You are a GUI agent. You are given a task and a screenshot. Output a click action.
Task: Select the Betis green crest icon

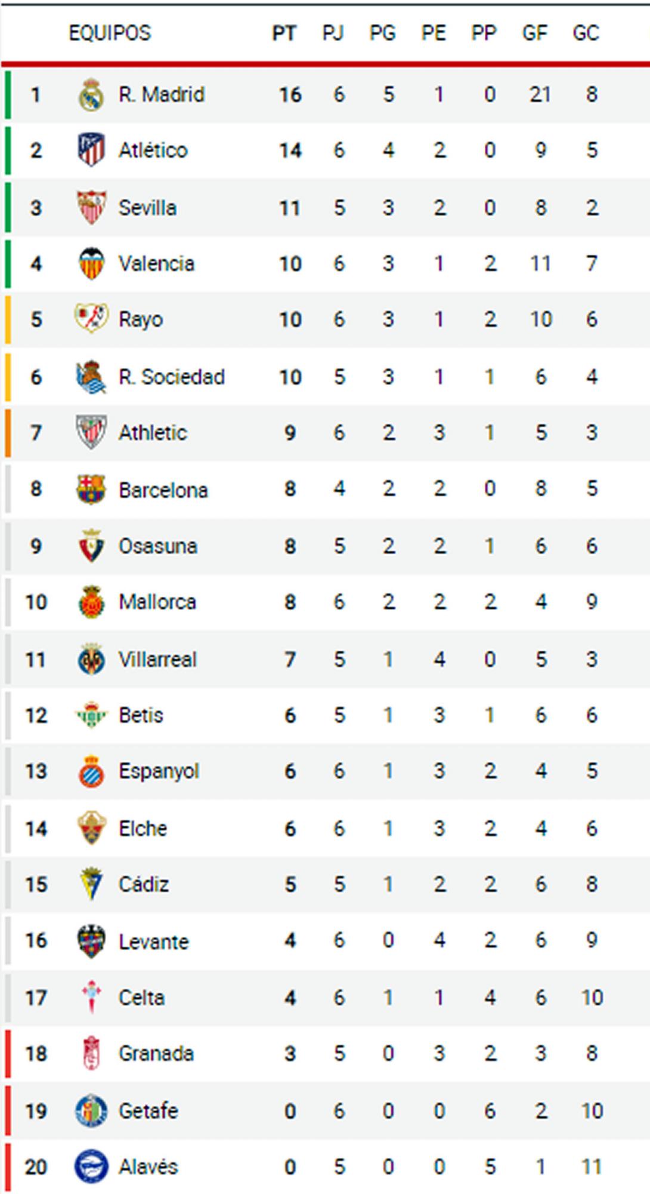coord(91,715)
